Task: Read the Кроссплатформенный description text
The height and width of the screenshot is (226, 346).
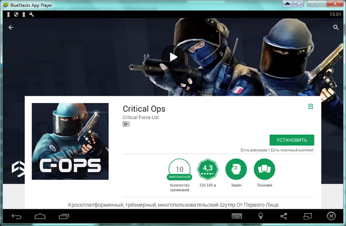Action: (x=173, y=205)
